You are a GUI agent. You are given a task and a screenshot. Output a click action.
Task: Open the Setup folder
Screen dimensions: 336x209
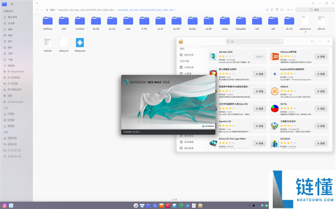[225, 23]
